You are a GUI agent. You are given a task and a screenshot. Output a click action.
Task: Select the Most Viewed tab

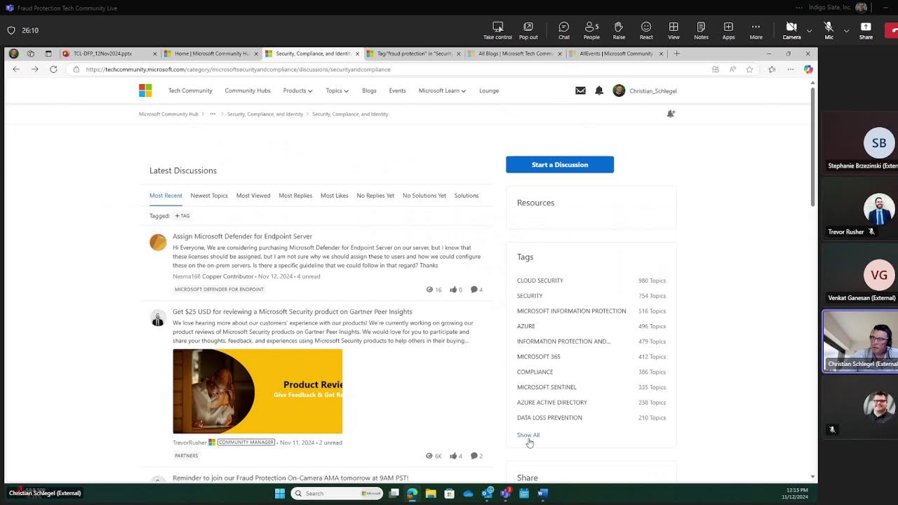[253, 196]
